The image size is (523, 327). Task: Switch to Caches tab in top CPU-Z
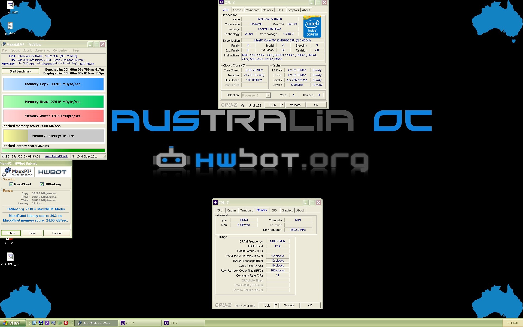(x=238, y=10)
